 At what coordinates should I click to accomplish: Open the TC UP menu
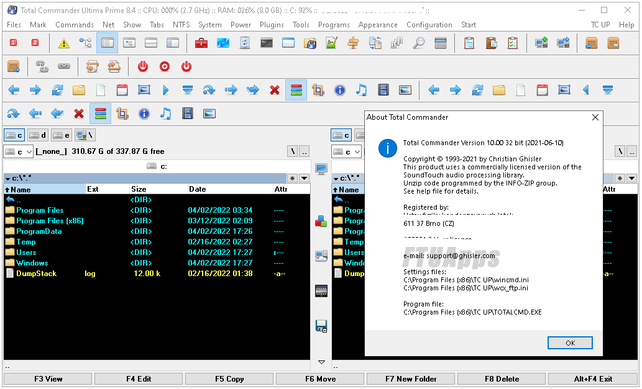[x=600, y=25]
